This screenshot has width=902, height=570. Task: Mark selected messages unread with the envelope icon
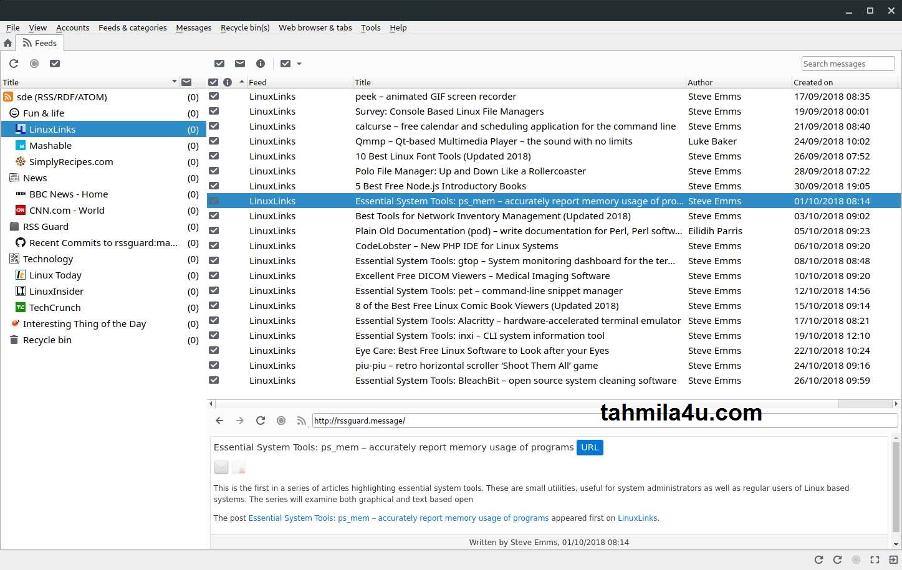(x=240, y=64)
